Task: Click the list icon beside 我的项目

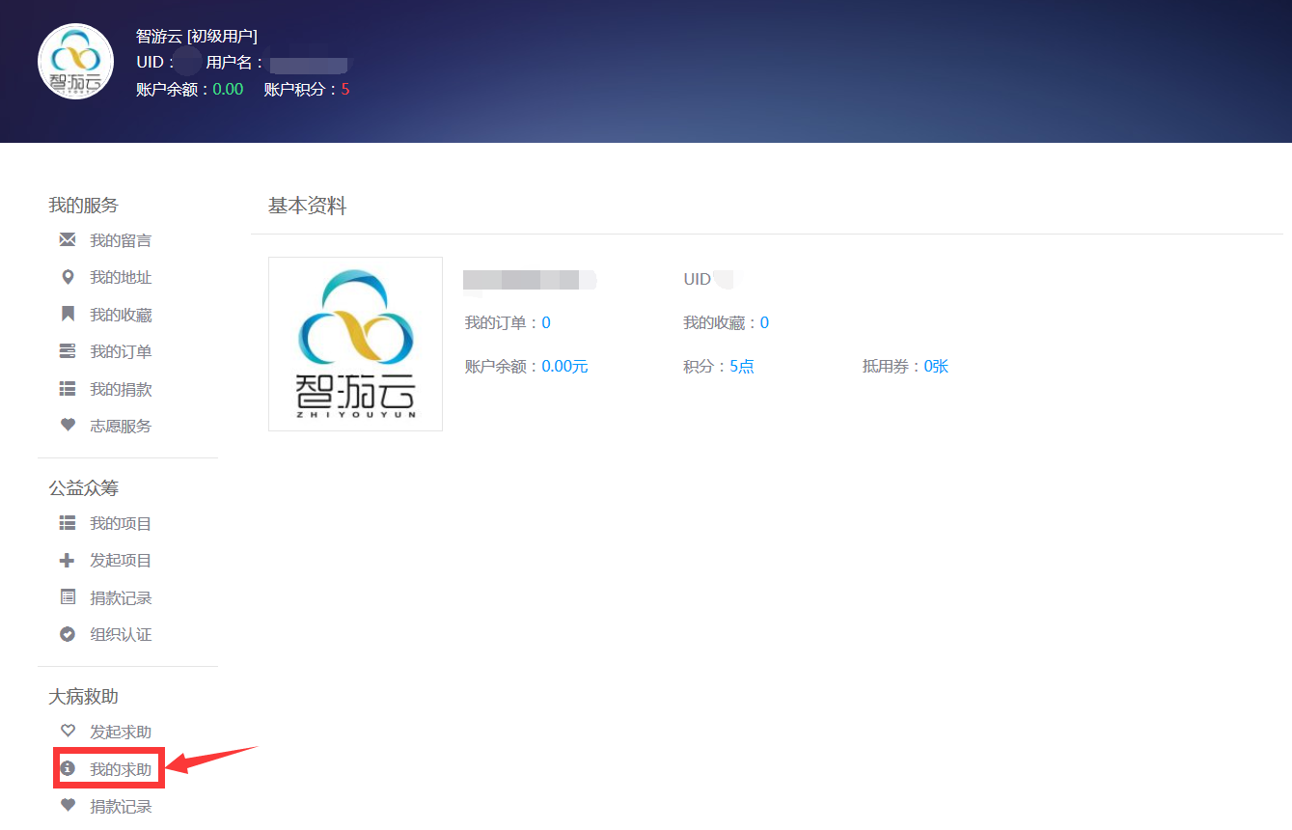Action: (68, 523)
